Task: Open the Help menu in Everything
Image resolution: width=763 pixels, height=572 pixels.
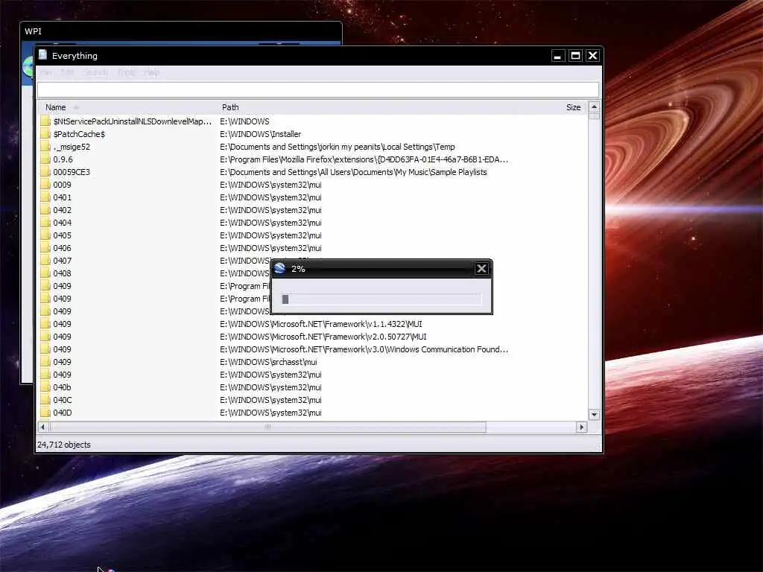Action: tap(151, 72)
